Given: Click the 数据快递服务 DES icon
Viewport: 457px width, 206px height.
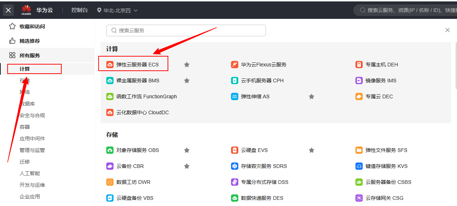Looking at the screenshot, I should pyautogui.click(x=235, y=198).
